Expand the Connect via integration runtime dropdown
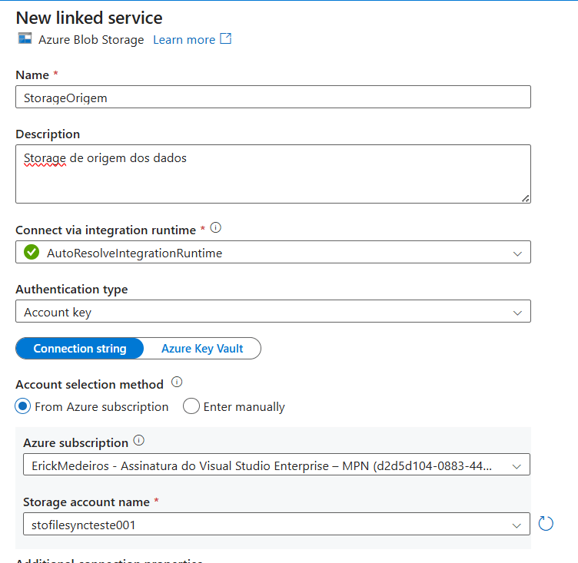Viewport: 578px width, 563px height. (517, 253)
